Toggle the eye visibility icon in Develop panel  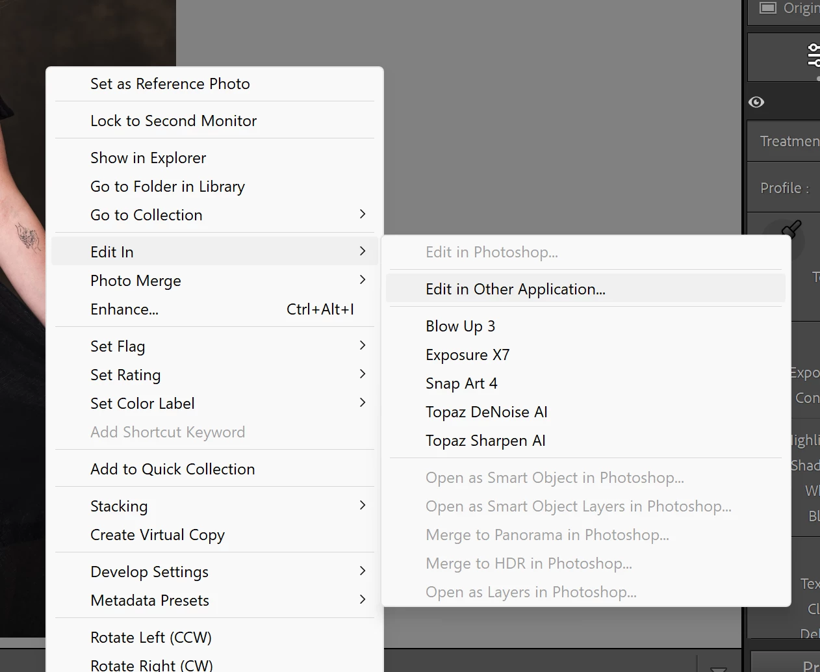point(756,102)
